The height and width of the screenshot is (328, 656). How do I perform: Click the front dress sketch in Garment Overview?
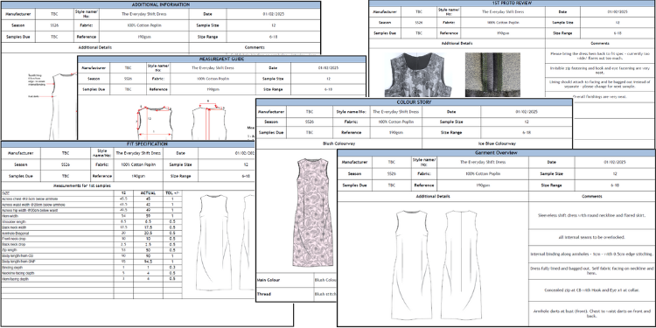click(x=412, y=264)
